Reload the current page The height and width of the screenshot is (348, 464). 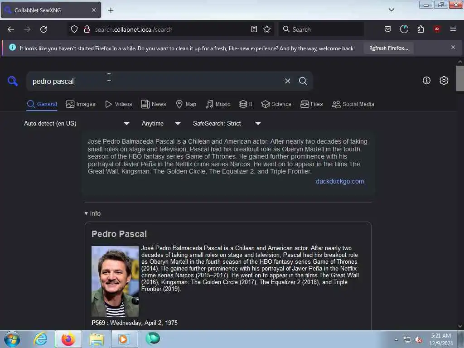pos(43,29)
